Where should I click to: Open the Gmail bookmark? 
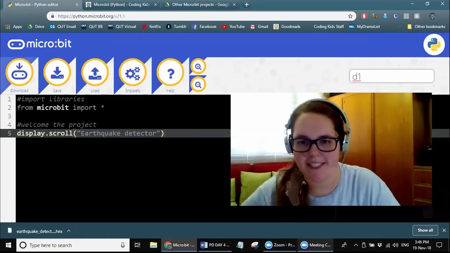259,26
